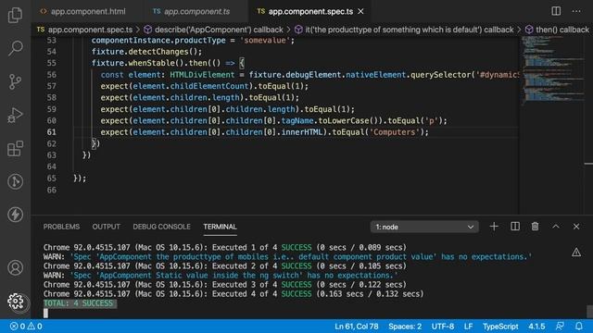593x333 pixels.
Task: Click breadcrumb app.component.spec.ts
Action: click(x=84, y=30)
